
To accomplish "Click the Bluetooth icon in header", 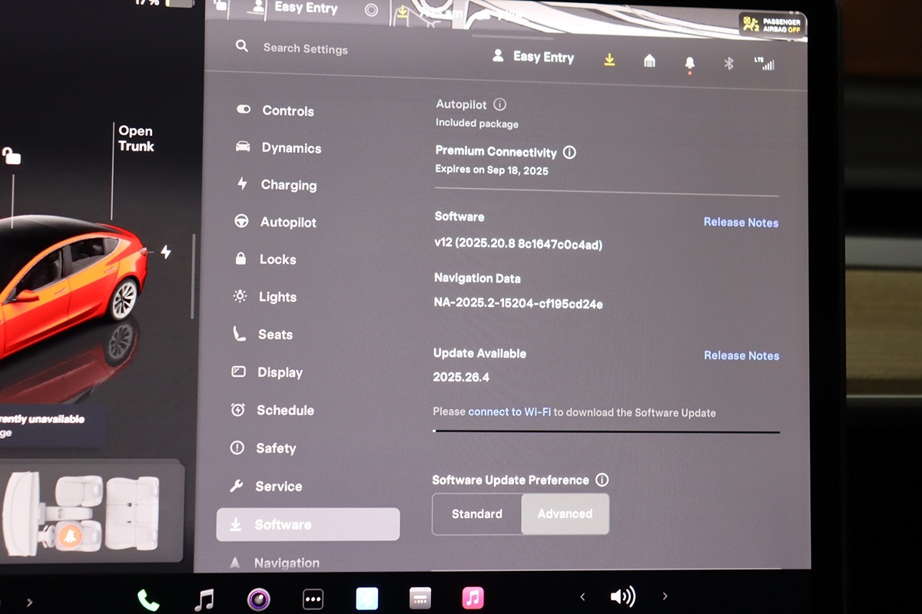I will [729, 64].
